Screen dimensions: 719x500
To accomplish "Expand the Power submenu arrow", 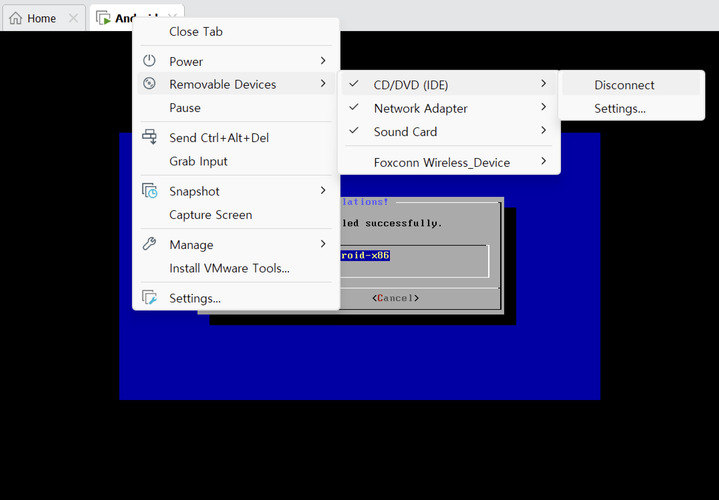I will [x=323, y=61].
